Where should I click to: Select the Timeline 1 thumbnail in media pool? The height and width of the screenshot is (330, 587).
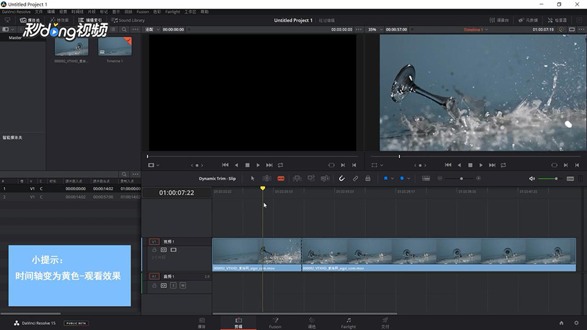[x=115, y=47]
